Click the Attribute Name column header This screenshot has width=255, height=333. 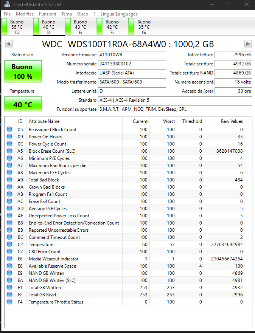74,121
